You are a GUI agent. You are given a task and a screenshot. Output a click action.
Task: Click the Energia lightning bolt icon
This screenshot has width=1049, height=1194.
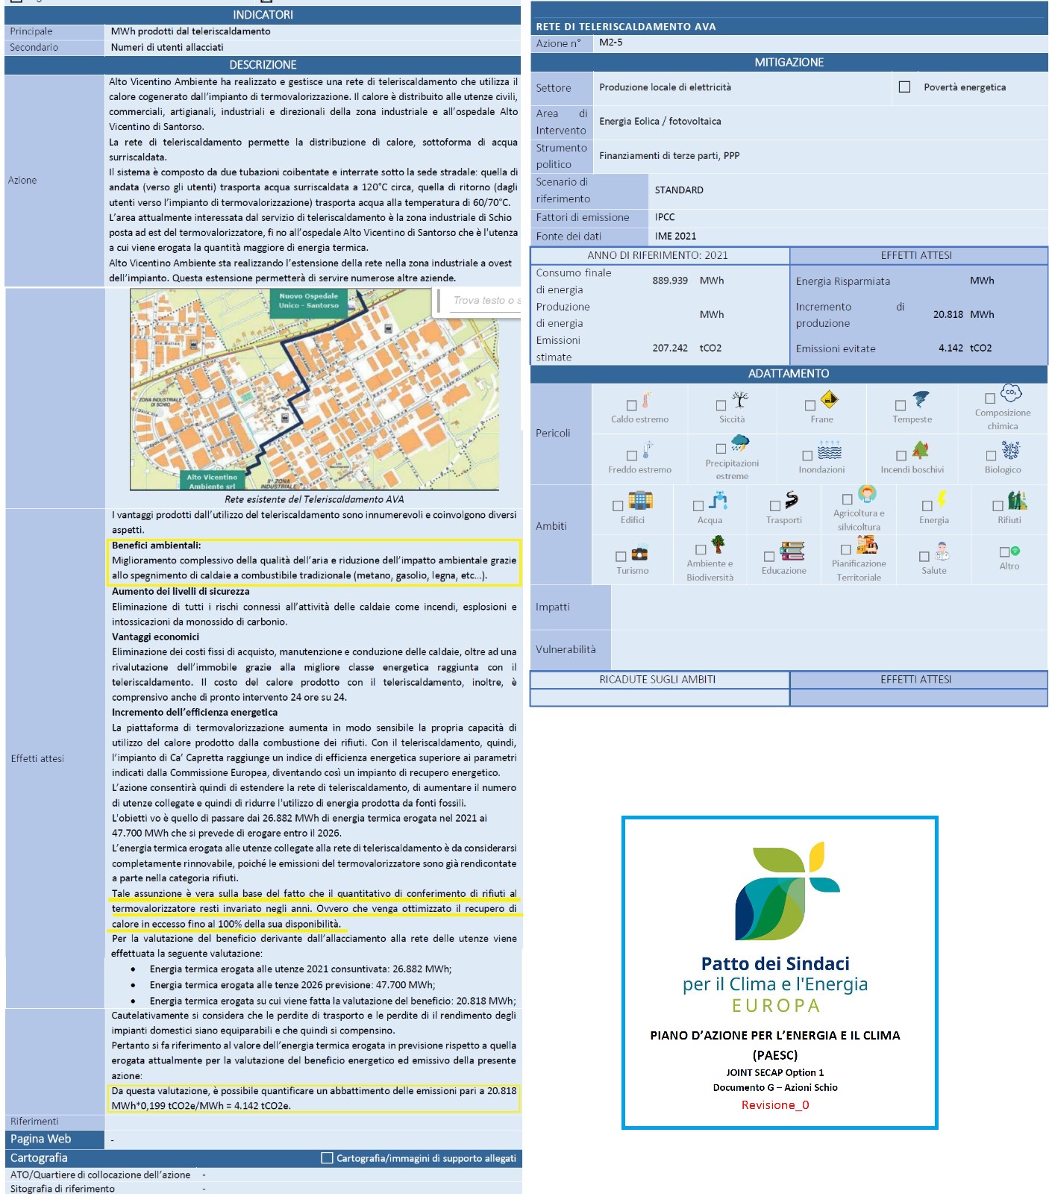coord(942,498)
